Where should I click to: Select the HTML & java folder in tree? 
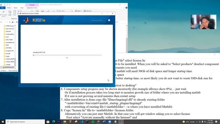pyautogui.click(x=9, y=26)
